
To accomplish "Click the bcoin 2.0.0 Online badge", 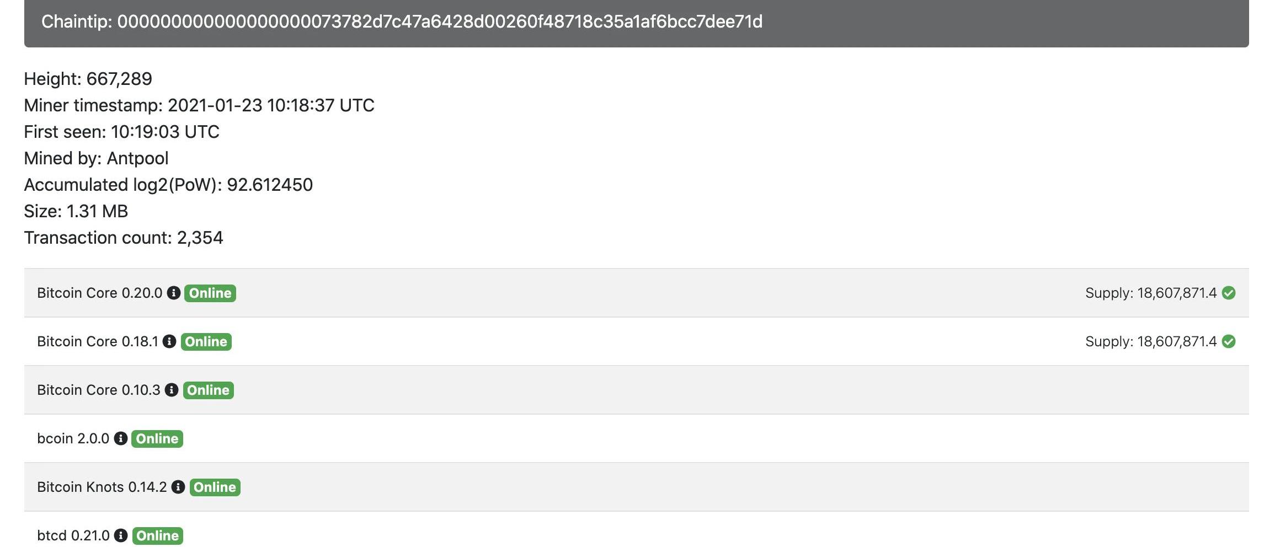I will (x=157, y=438).
